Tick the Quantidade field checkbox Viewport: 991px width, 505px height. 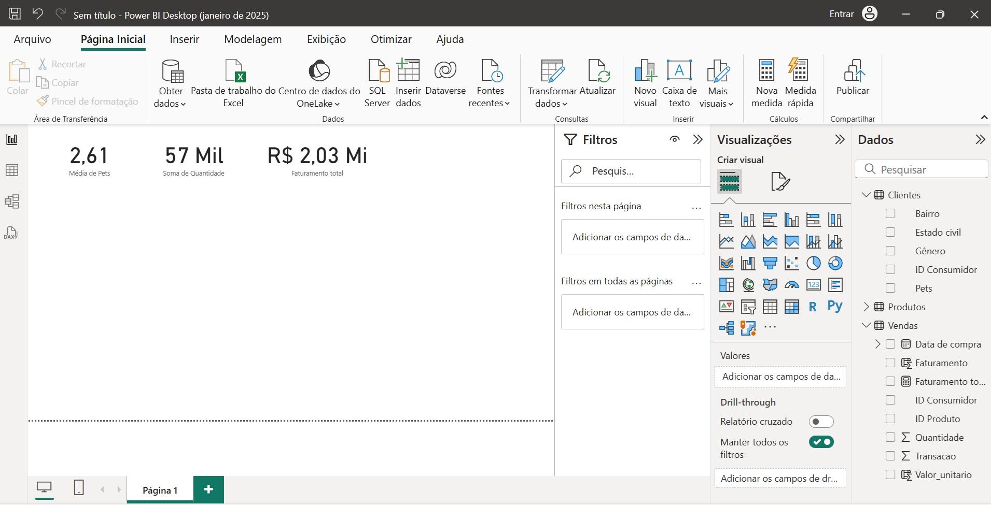point(890,437)
